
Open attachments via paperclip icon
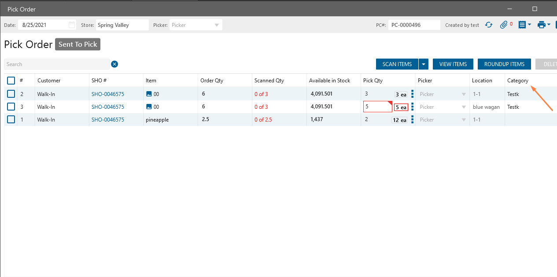coord(504,25)
